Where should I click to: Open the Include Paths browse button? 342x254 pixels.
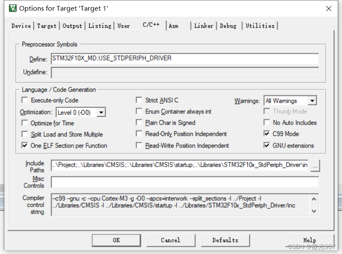(x=315, y=166)
